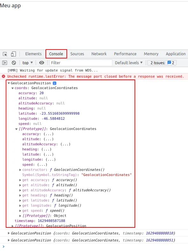Expand the get altitude getter
The image size is (188, 252).
[x=20, y=185]
